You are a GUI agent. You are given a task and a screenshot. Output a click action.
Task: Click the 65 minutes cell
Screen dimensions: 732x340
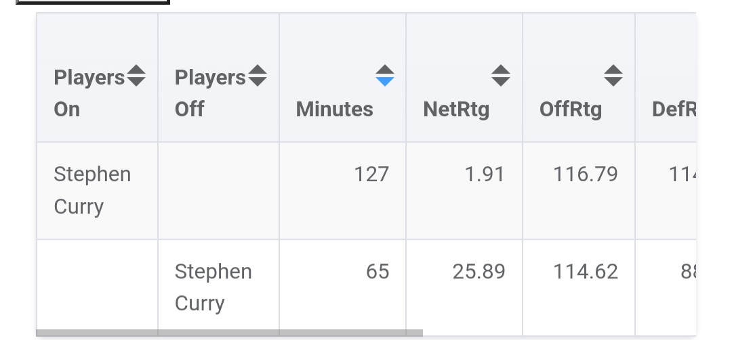coord(378,272)
